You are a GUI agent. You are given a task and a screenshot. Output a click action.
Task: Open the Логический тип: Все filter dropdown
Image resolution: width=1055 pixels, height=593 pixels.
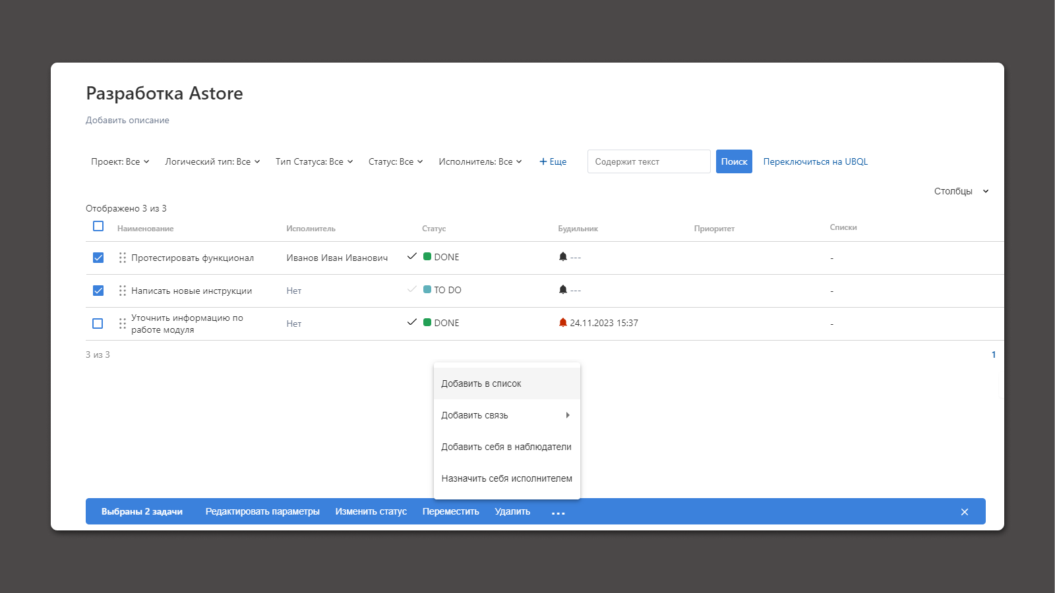212,161
